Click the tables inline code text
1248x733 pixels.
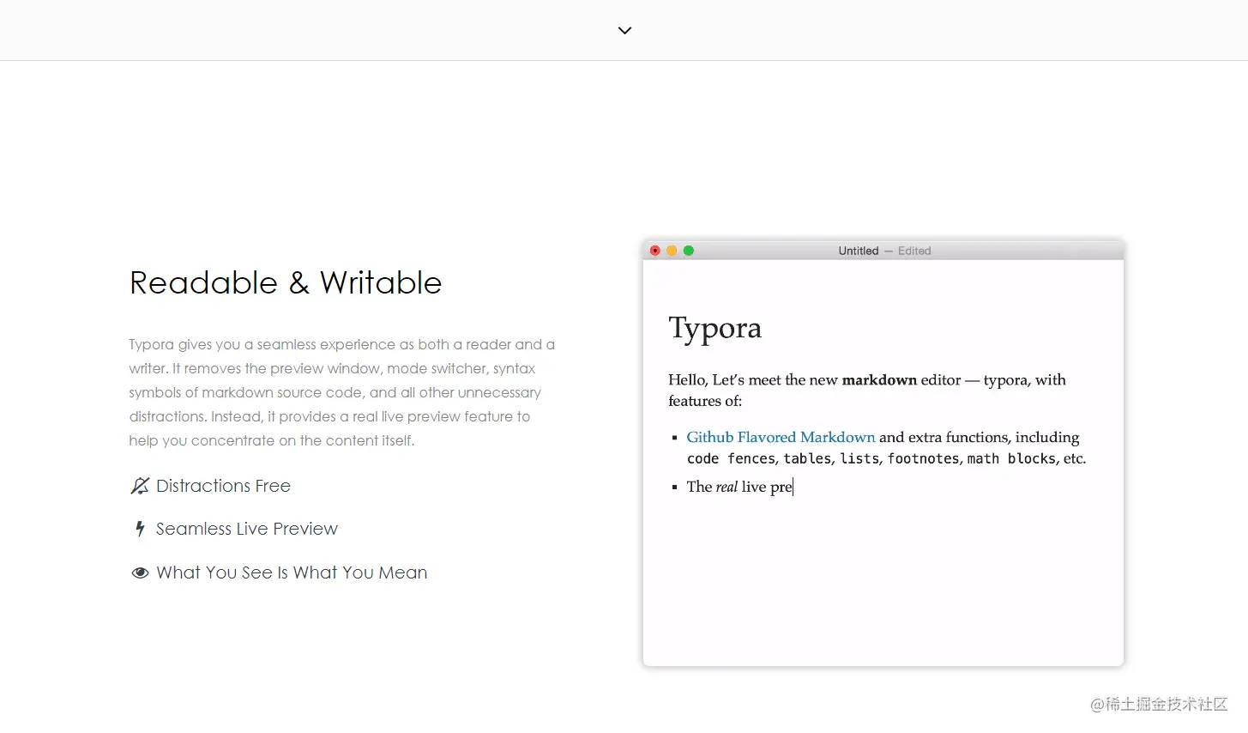(807, 458)
